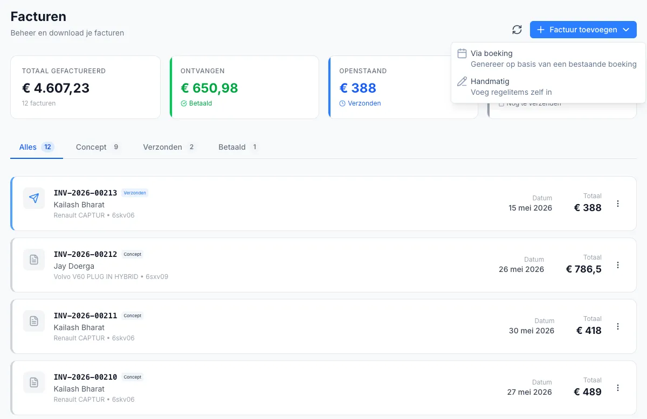Screen dimensions: 647x419
Task: Click the invoice number INV-2026-00212
Action: [85, 254]
